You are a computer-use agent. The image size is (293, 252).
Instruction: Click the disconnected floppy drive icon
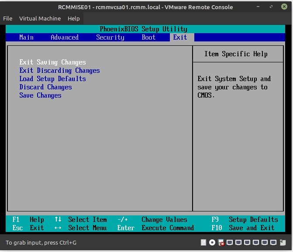coord(221,242)
